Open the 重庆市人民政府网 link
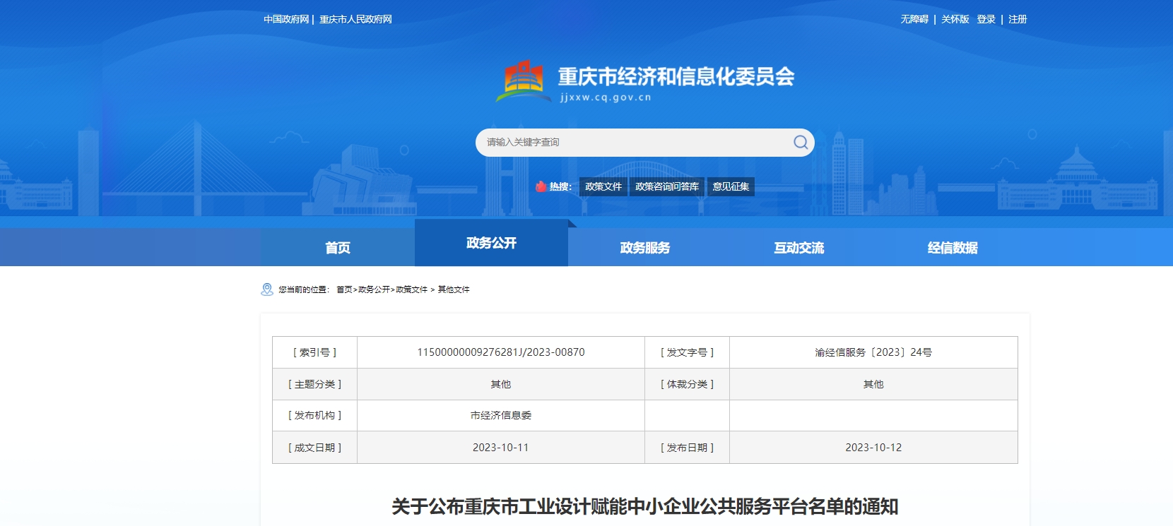Screen dimensions: 1173x526 coord(355,20)
